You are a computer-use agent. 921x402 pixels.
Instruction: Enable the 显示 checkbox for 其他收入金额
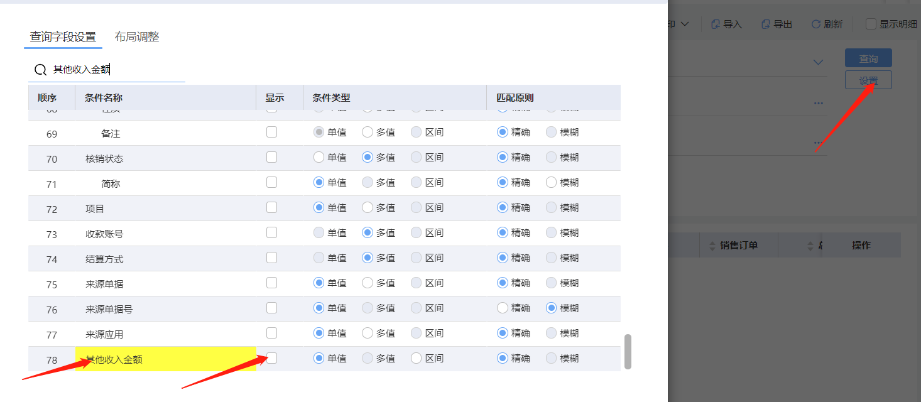point(271,357)
